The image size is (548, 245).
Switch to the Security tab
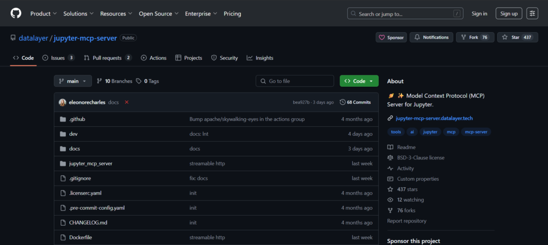224,58
